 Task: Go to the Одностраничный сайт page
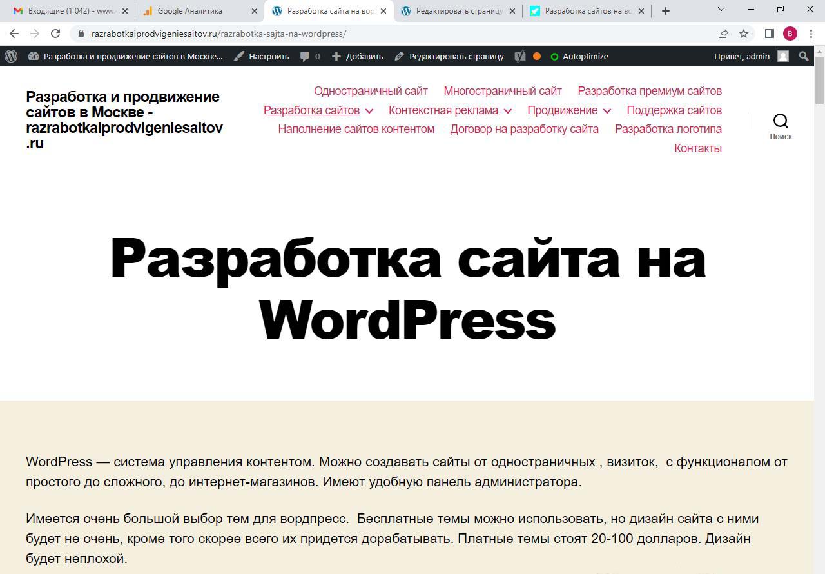tap(371, 91)
